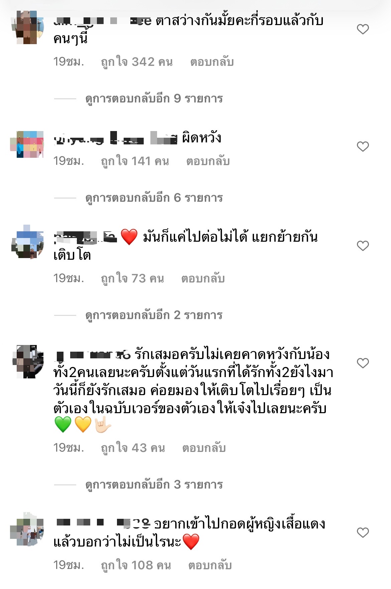View who liked: 'ถูกใจ 342 คน'
The width and height of the screenshot is (391, 589).
click(x=137, y=62)
